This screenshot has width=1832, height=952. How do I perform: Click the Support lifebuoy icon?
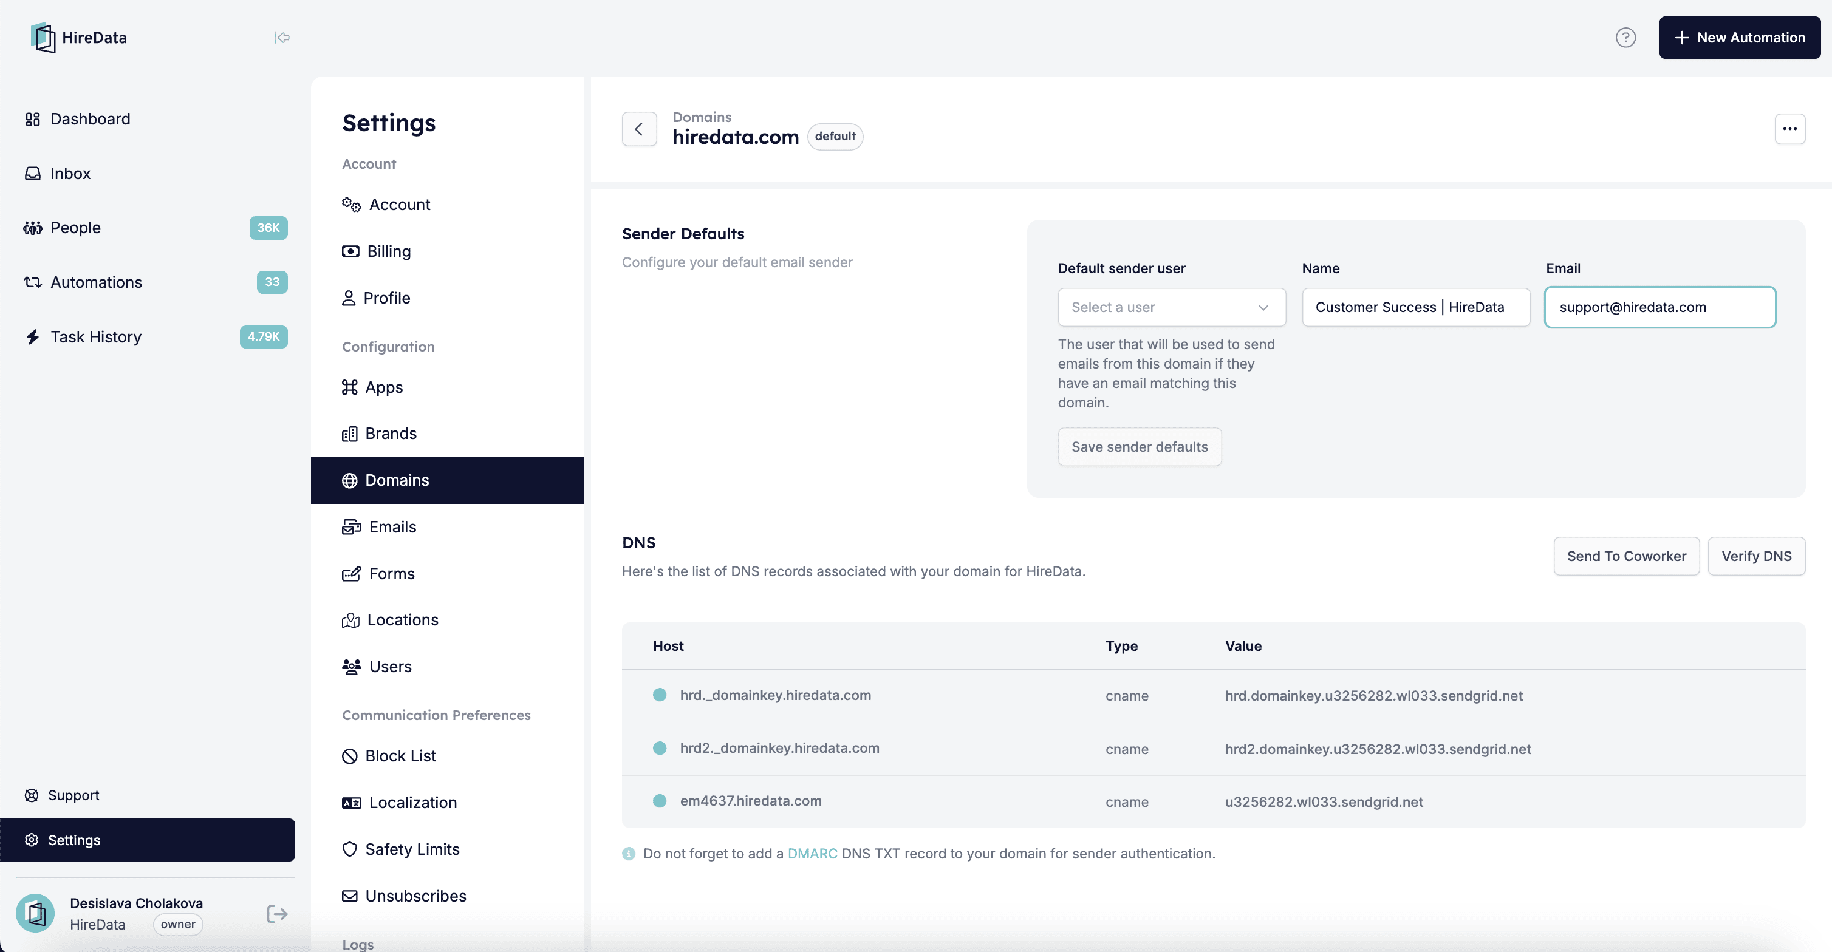(32, 795)
